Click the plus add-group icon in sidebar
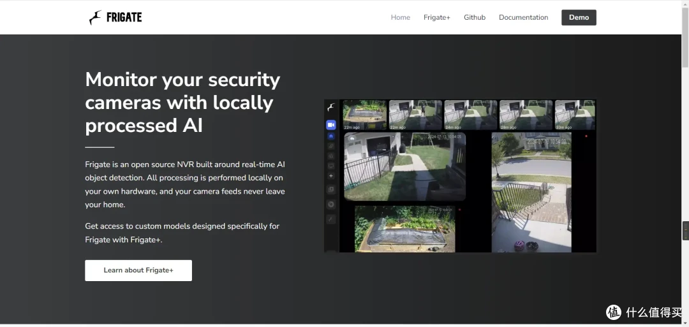Image resolution: width=689 pixels, height=327 pixels. tap(331, 175)
